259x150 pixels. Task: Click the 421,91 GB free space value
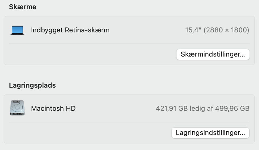pos(171,108)
